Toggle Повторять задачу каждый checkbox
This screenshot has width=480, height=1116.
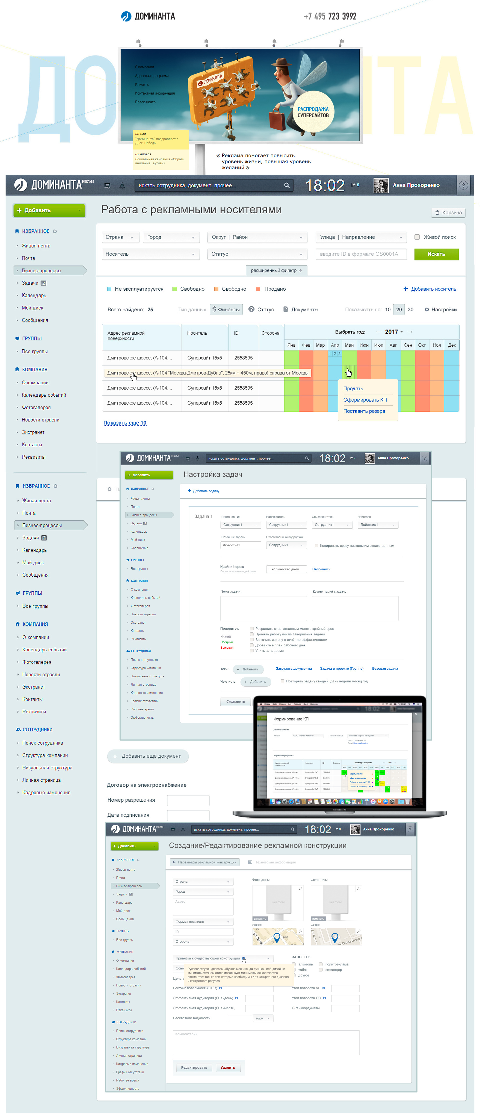(x=282, y=681)
